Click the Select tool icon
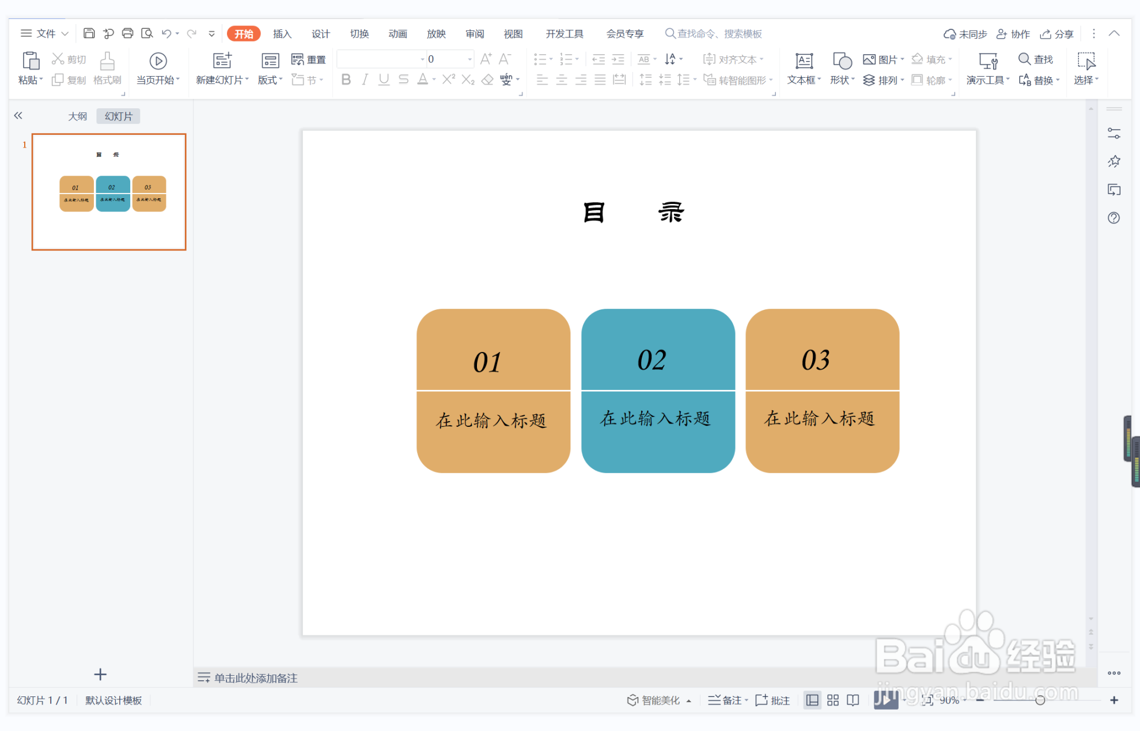1140x731 pixels. click(x=1086, y=61)
